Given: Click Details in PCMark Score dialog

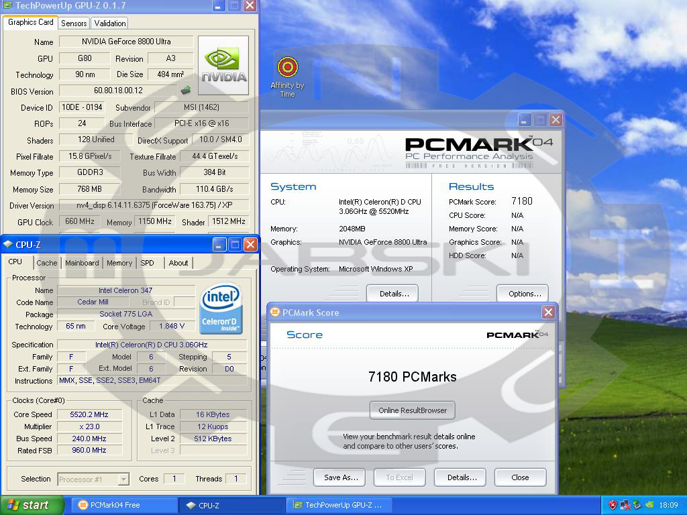Looking at the screenshot, I should (460, 477).
